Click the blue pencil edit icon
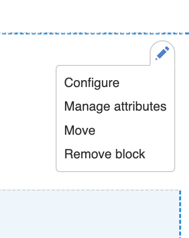The height and width of the screenshot is (238, 189). [162, 53]
